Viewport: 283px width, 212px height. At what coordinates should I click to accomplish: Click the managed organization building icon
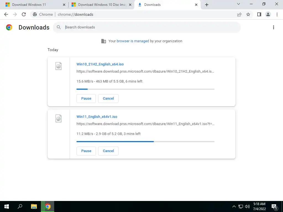click(104, 41)
